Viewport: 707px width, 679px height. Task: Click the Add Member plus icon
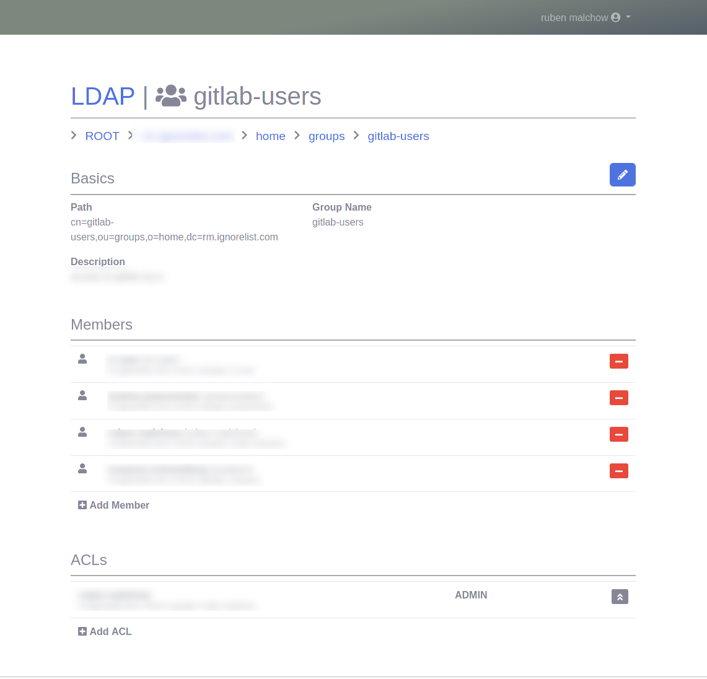(82, 505)
